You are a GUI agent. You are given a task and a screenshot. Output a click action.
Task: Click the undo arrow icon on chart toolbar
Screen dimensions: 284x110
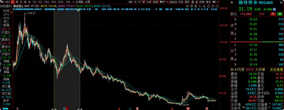tap(200, 6)
